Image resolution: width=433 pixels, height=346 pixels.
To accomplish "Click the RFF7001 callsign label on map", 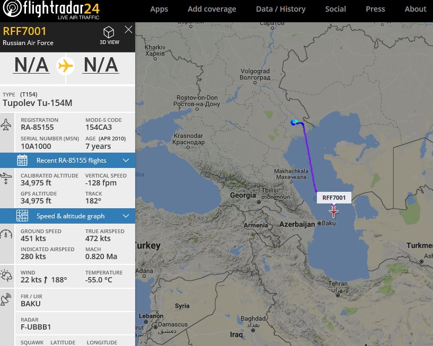I will coord(334,198).
